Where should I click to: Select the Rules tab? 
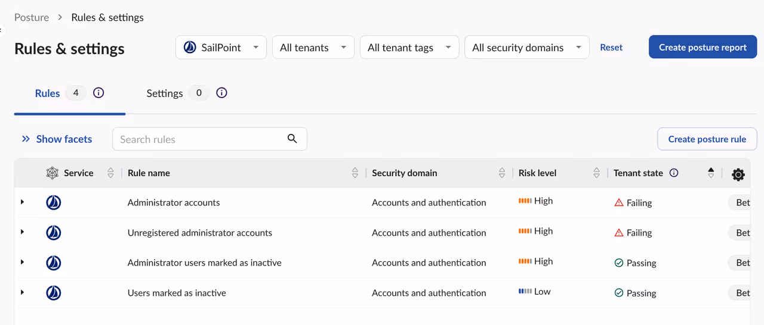pyautogui.click(x=48, y=93)
